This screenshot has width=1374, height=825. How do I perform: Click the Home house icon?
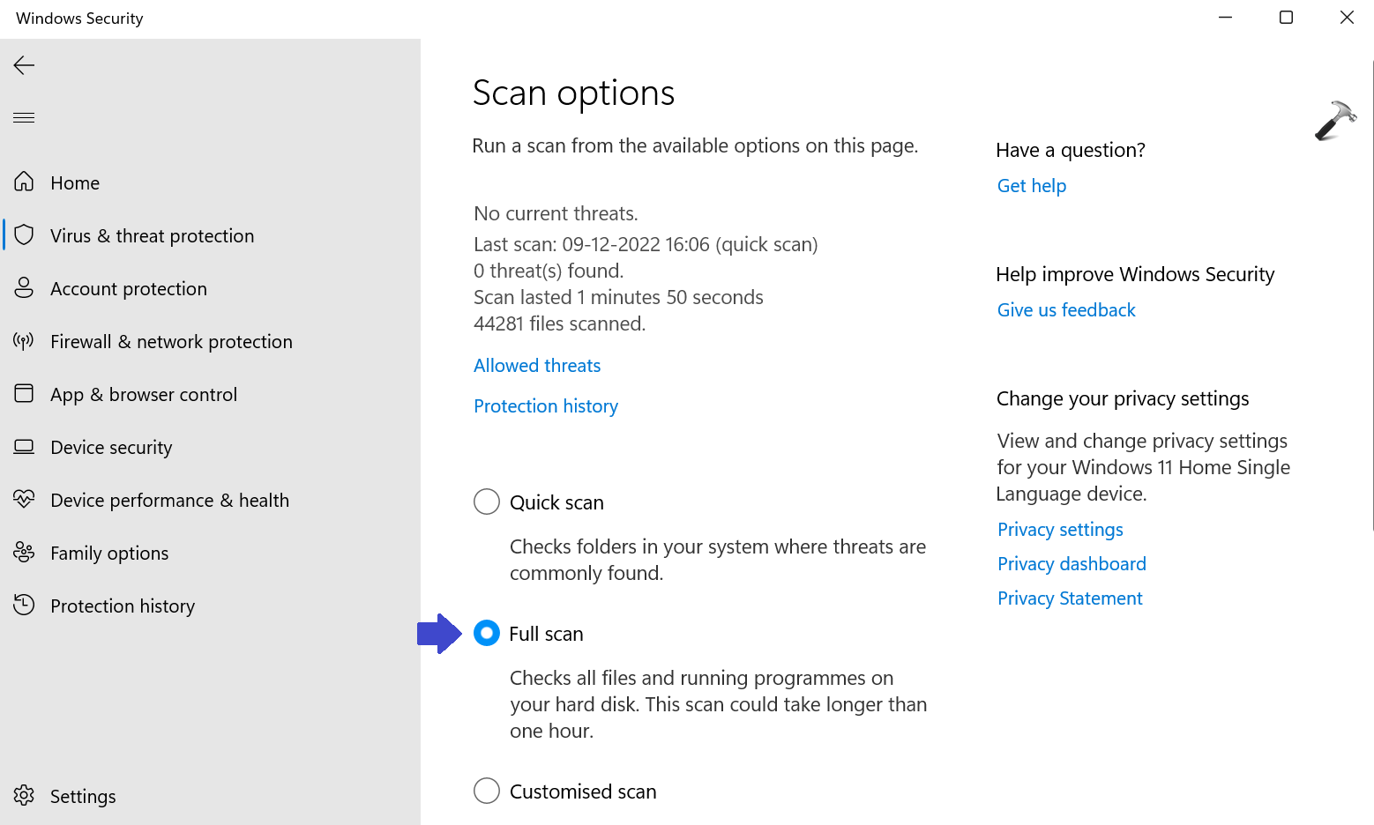(24, 182)
